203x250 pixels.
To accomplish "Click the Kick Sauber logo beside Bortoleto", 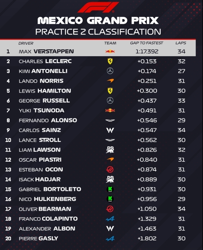I will [110, 189].
